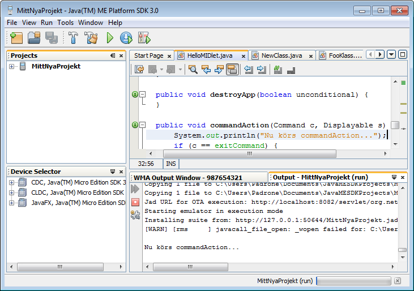The image size is (414, 291).
Task: Click Shift Line Right editor icon
Action: [262, 70]
